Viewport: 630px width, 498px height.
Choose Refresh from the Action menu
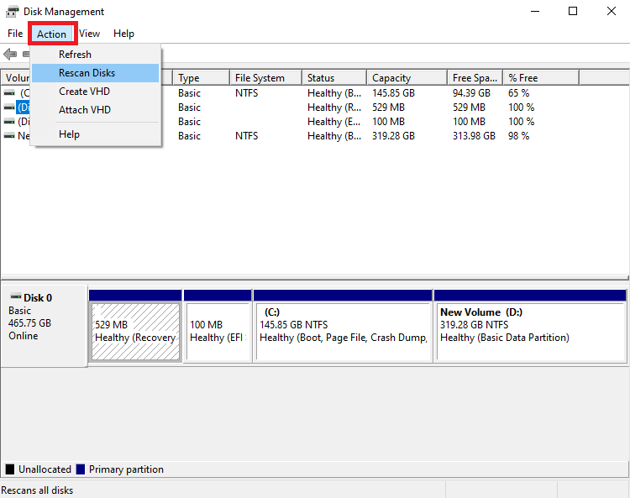pos(96,55)
